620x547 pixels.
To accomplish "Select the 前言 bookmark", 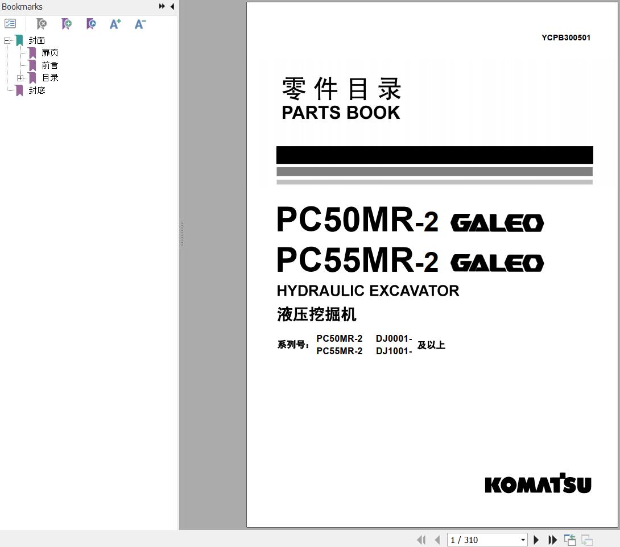I will tap(50, 65).
